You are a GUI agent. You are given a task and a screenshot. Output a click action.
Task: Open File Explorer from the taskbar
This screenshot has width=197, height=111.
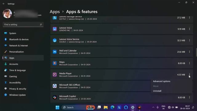(106, 107)
